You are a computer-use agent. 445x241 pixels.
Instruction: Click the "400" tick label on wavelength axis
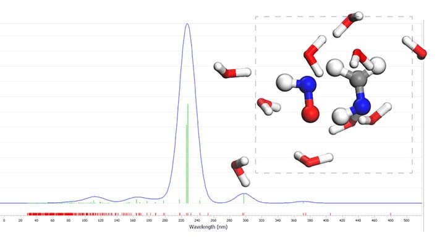pos(326,220)
